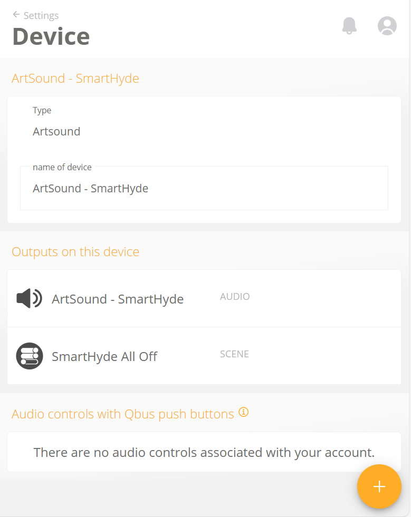
Task: Click the name of device input field
Action: (x=204, y=188)
